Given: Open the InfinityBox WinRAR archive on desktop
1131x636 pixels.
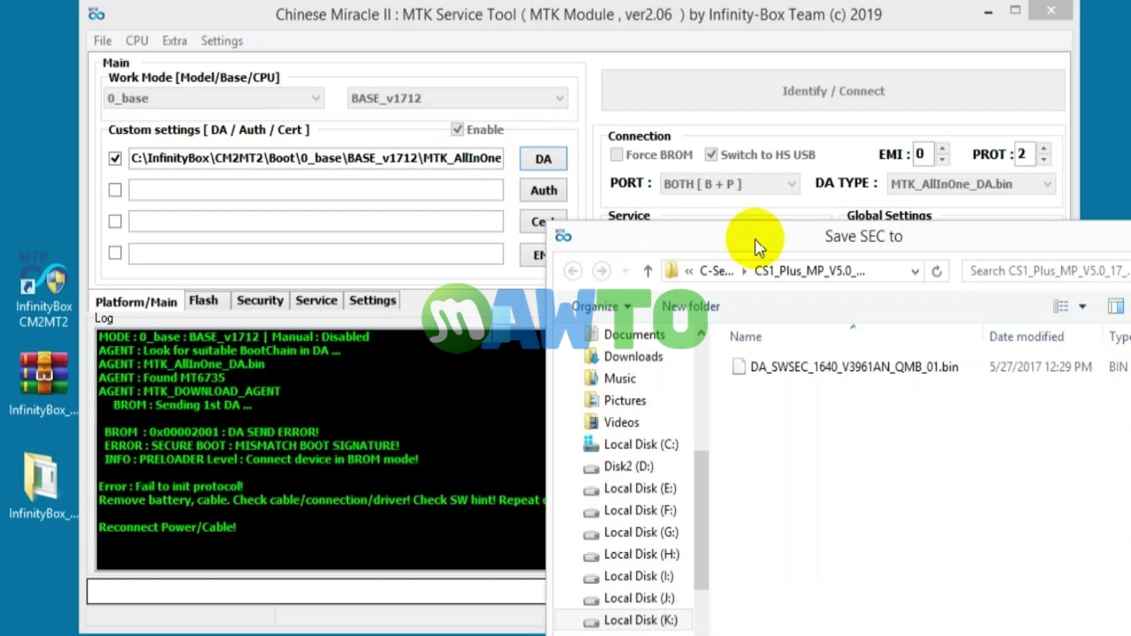Looking at the screenshot, I should (x=42, y=383).
